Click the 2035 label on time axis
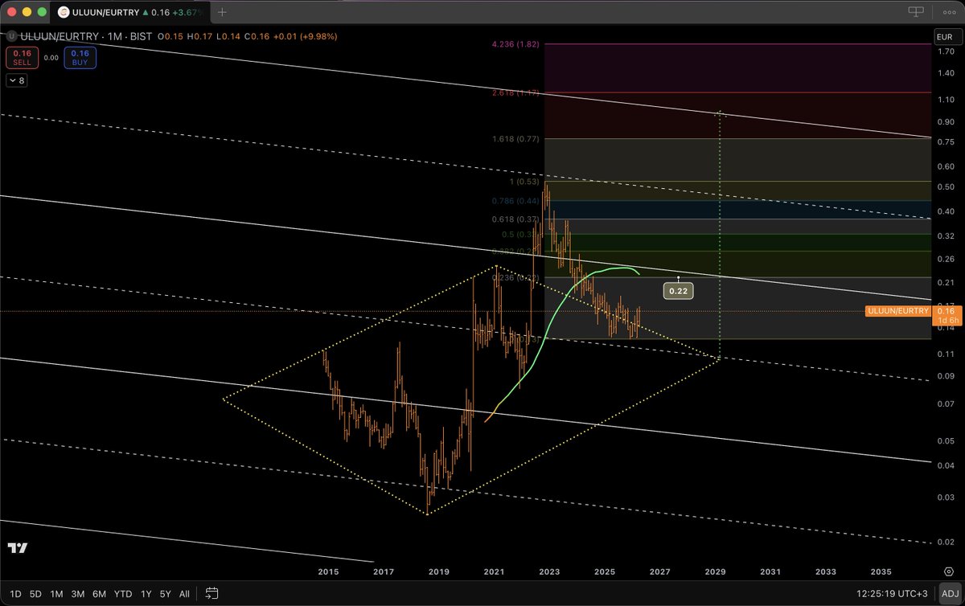Image resolution: width=965 pixels, height=606 pixels. 881,572
